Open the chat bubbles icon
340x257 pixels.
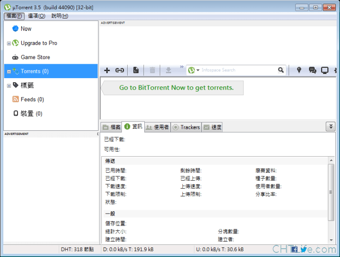point(312,70)
